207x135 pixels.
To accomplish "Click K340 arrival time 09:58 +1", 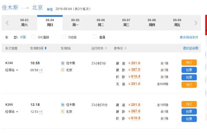I will coord(37,70).
